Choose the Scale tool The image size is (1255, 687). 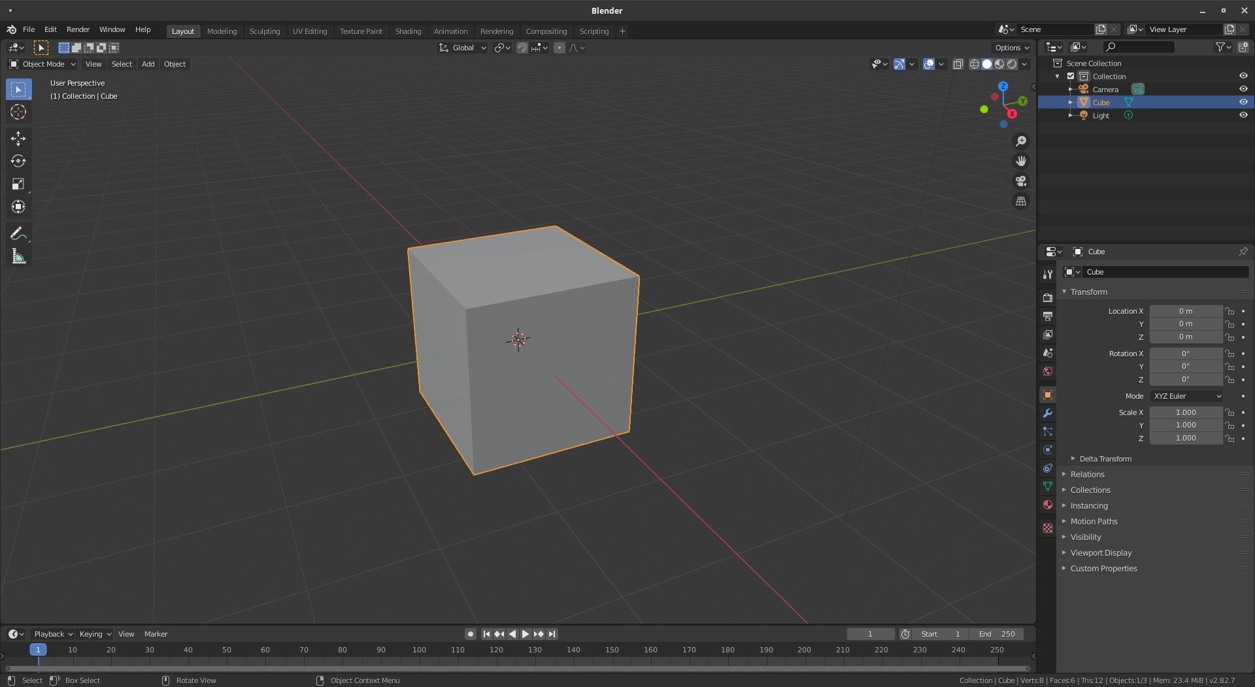pyautogui.click(x=18, y=184)
